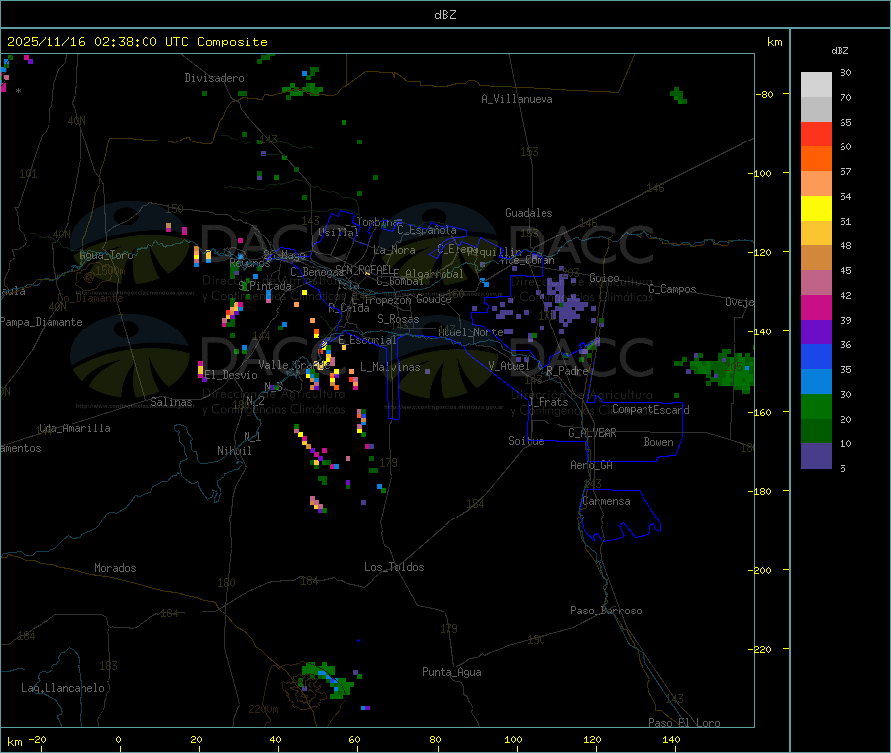Select the 'J_Prats' label
The height and width of the screenshot is (753, 891).
[547, 402]
